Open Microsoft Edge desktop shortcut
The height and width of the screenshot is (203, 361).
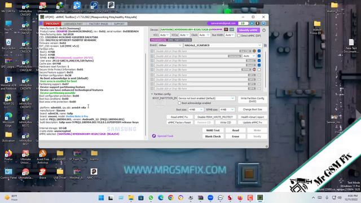click(x=8, y=120)
